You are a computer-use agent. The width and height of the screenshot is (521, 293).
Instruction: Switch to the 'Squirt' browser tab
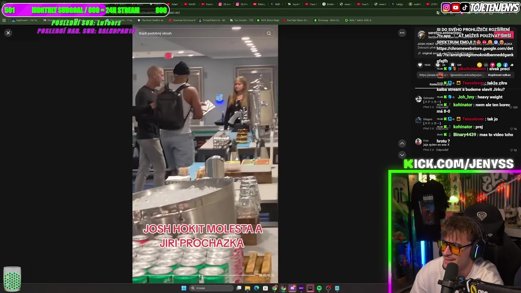(294, 4)
